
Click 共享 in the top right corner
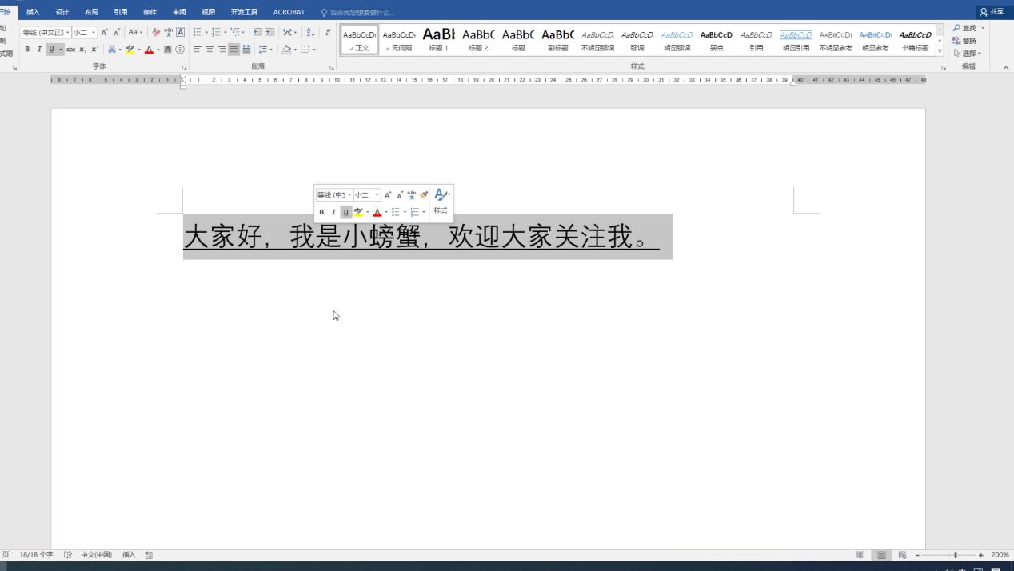click(995, 11)
